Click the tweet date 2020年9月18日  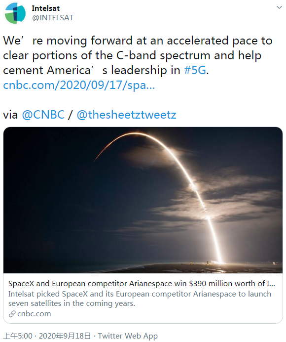65,336
